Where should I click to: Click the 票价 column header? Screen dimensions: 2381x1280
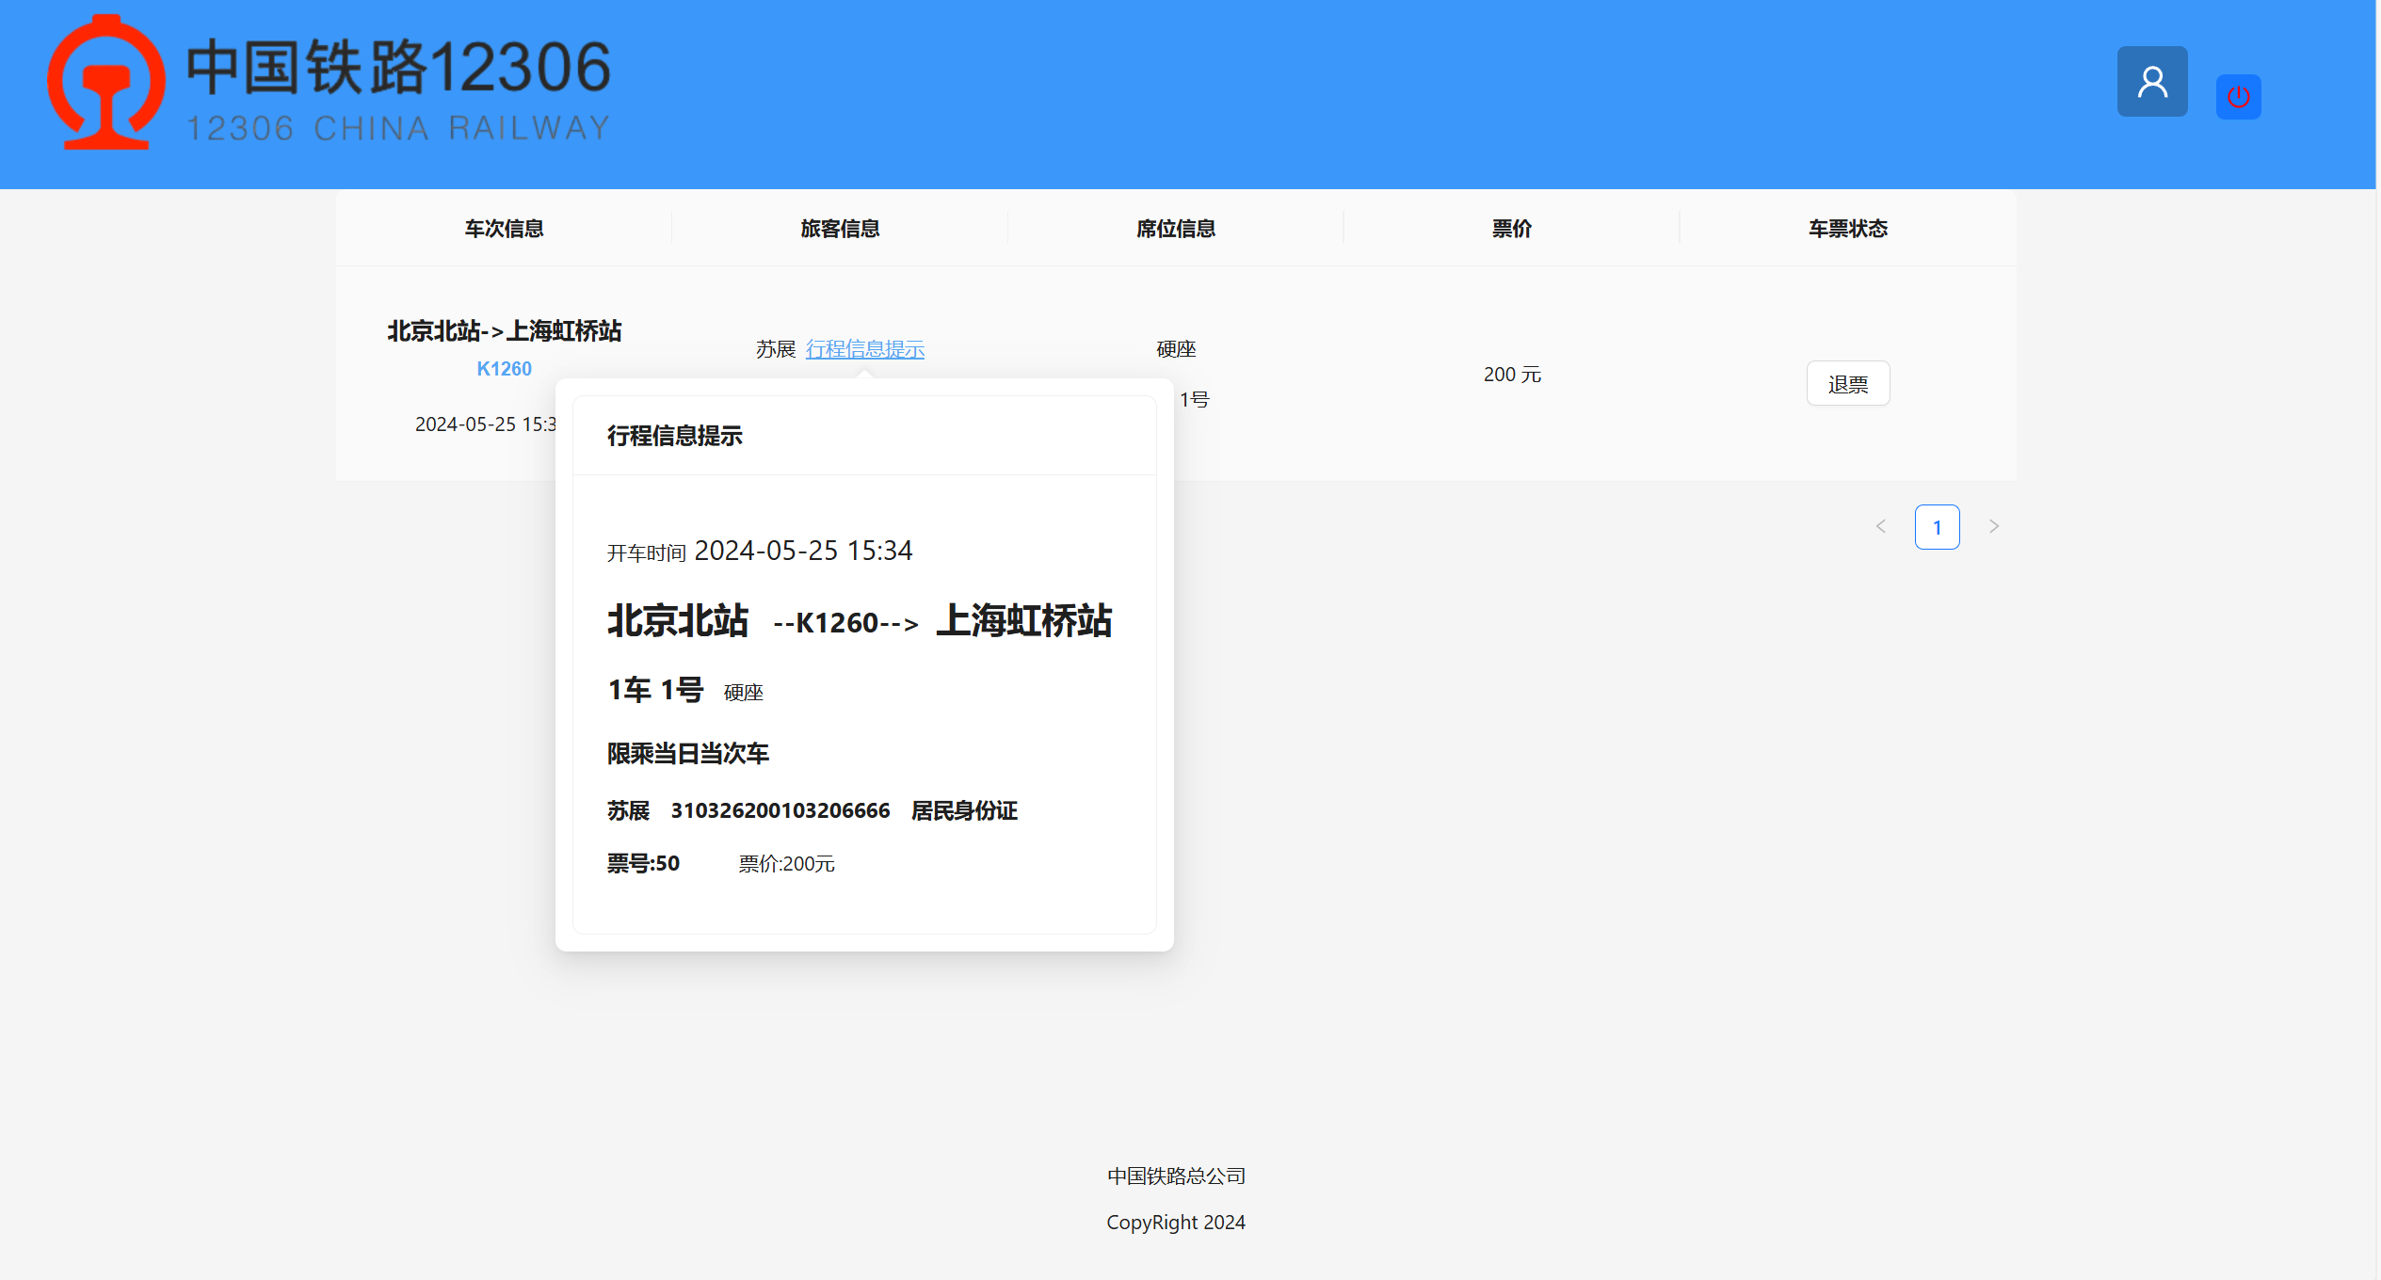click(1512, 229)
